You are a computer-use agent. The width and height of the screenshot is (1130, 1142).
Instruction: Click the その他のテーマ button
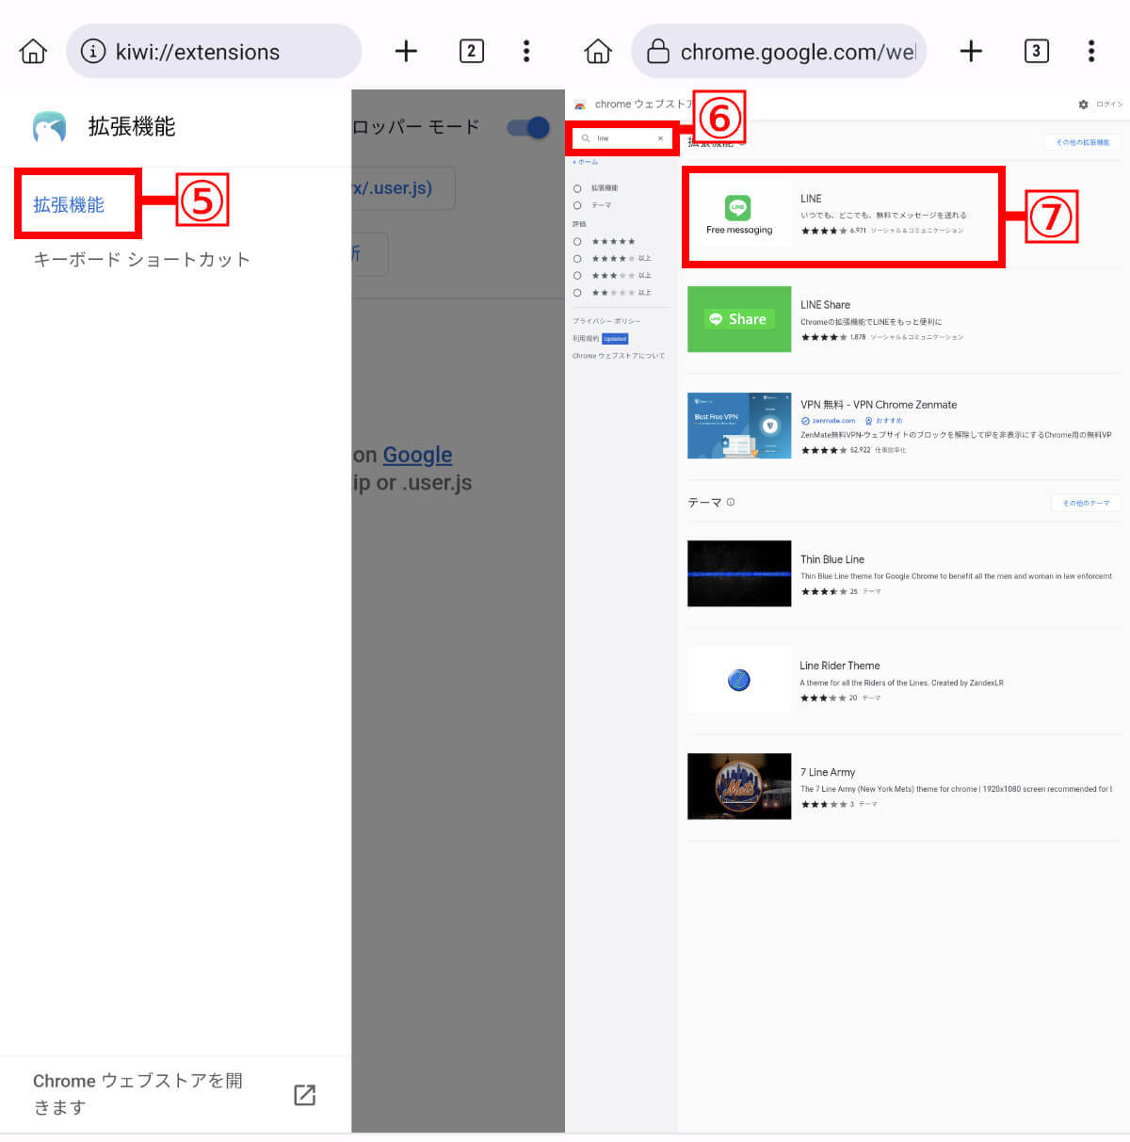(x=1086, y=503)
